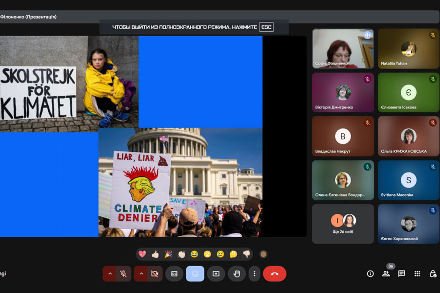Image resolution: width=440 pixels, height=293 pixels.
Task: Send the heart emoji reaction
Action: [142, 254]
